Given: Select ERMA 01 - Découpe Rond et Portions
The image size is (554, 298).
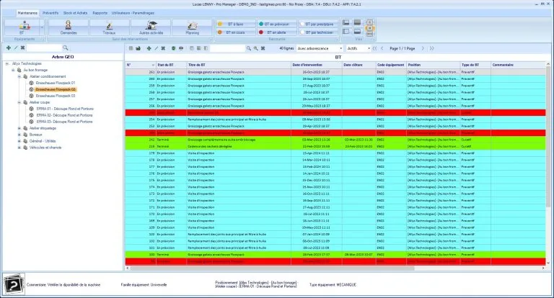Looking at the screenshot, I should coord(65,109).
